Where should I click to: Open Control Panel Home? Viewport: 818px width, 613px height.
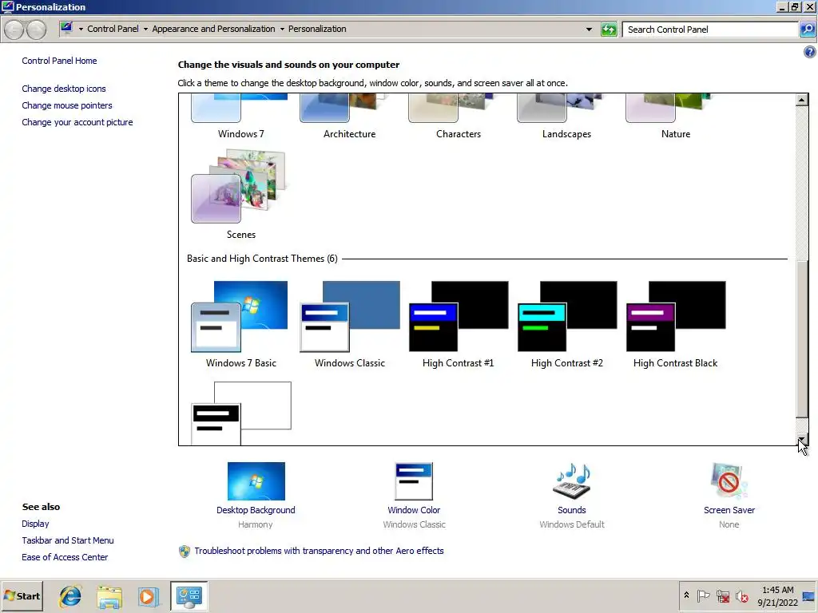pos(59,61)
